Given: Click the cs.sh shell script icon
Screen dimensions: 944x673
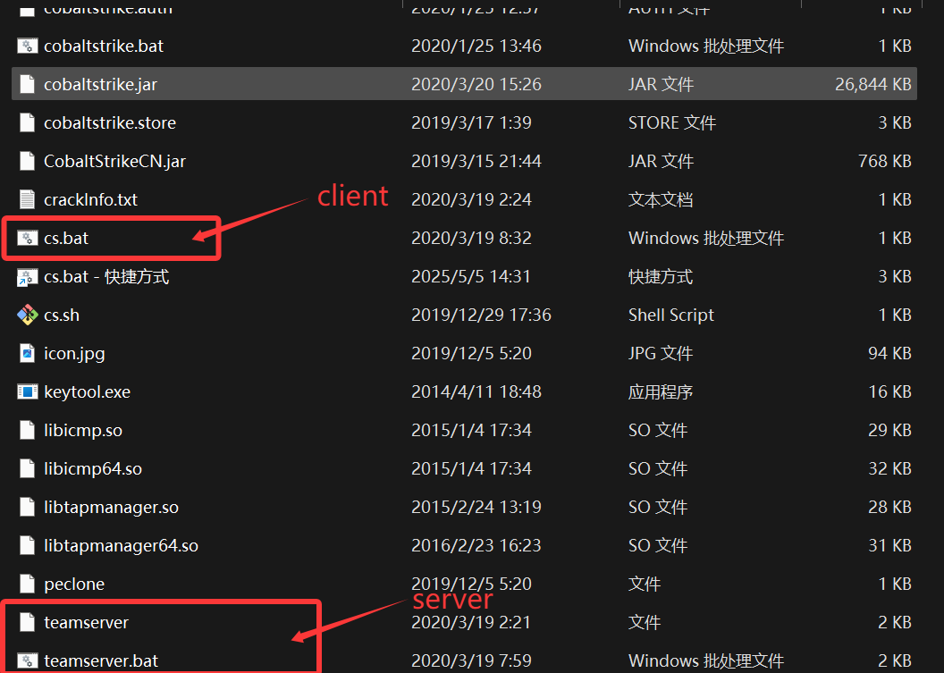Looking at the screenshot, I should click(27, 315).
